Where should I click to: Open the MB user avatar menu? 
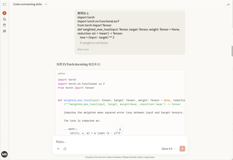pyautogui.click(x=4, y=155)
